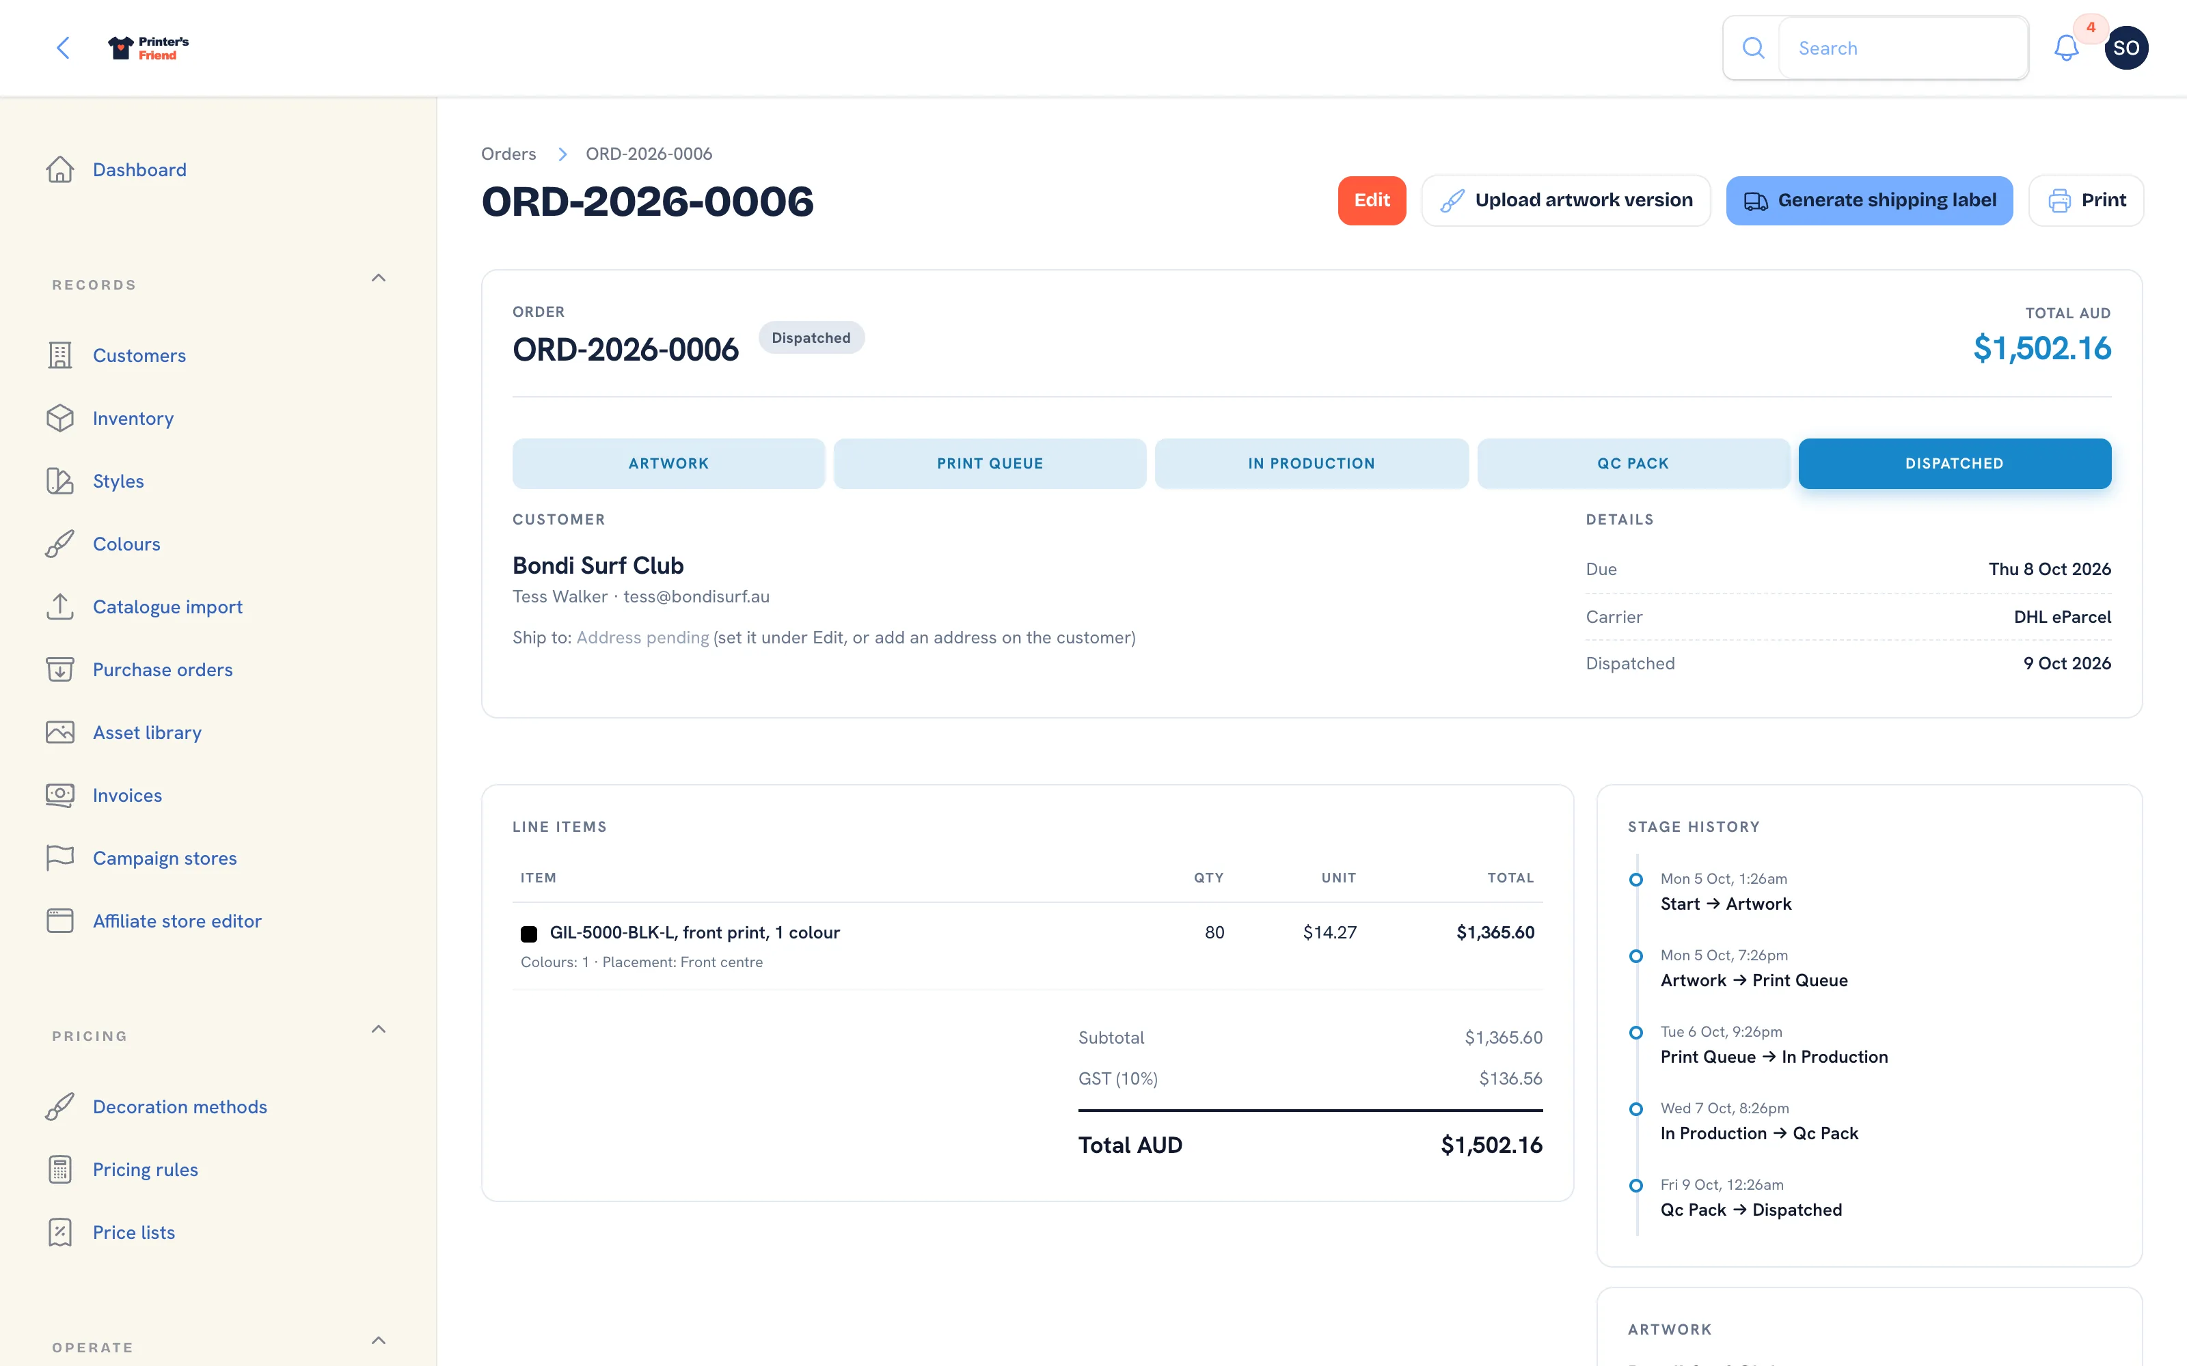Collapse the Records section
The width and height of the screenshot is (2187, 1366).
click(379, 278)
